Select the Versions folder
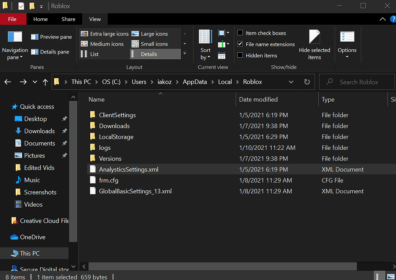The image size is (396, 280). pos(110,159)
